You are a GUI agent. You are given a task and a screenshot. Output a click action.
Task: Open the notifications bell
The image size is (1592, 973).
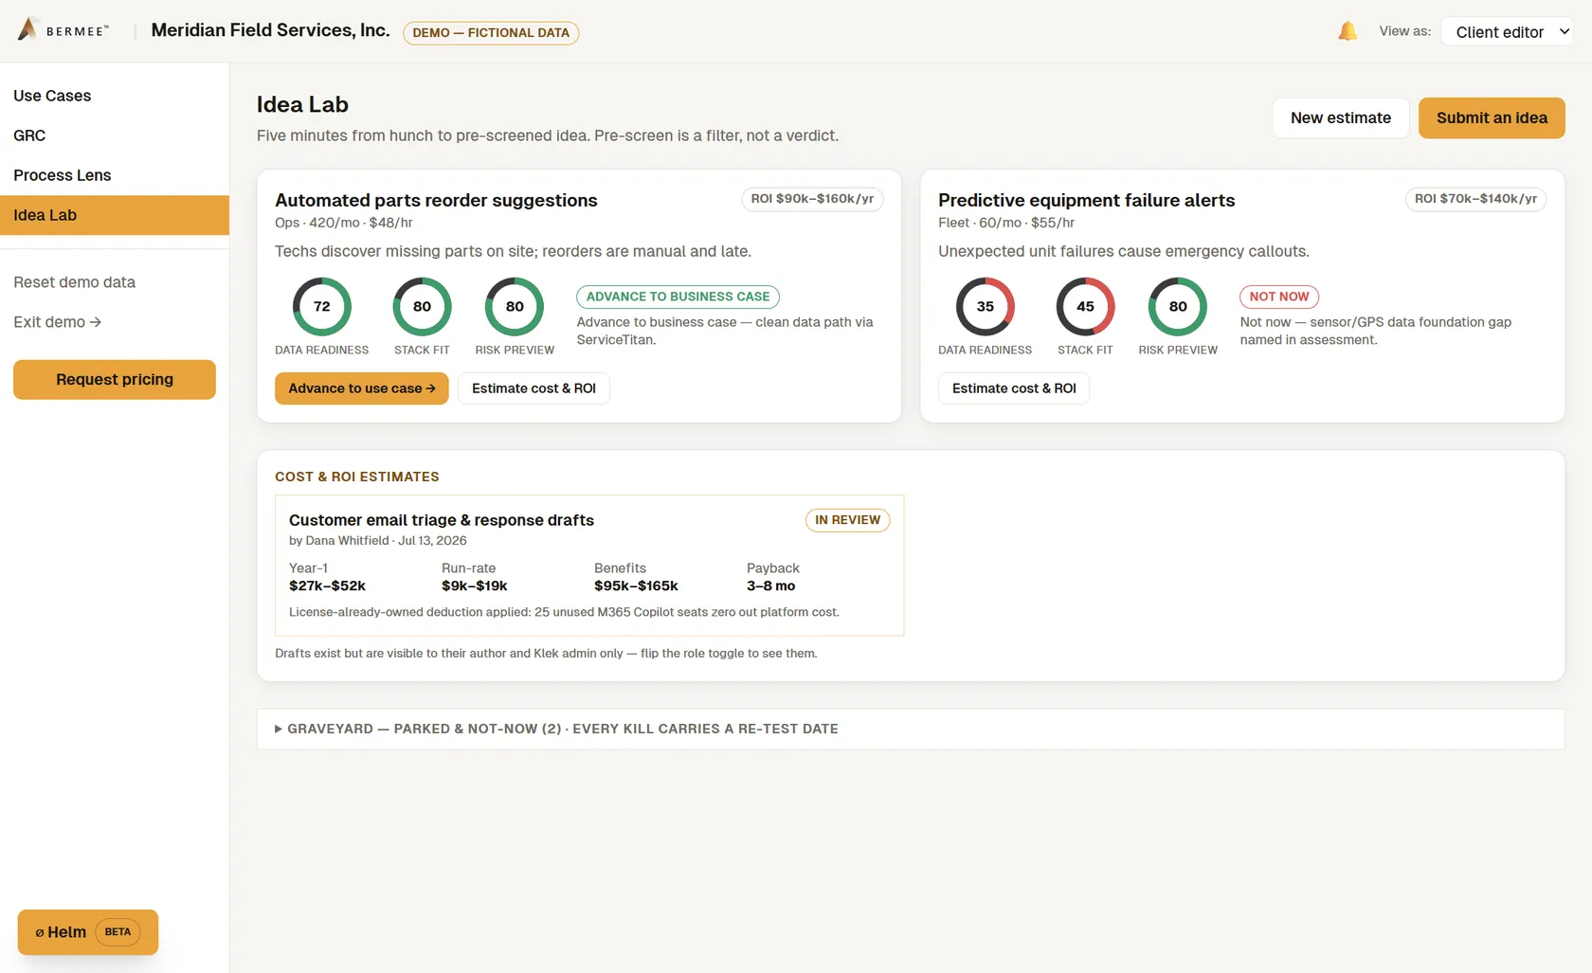(x=1347, y=31)
